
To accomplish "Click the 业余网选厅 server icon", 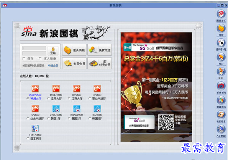I will (x=35, y=109).
